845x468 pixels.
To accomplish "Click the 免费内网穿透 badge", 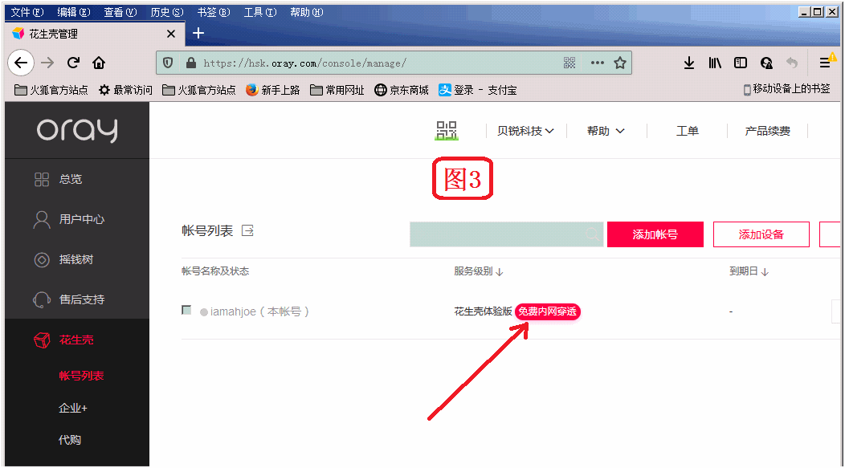I will pos(548,311).
